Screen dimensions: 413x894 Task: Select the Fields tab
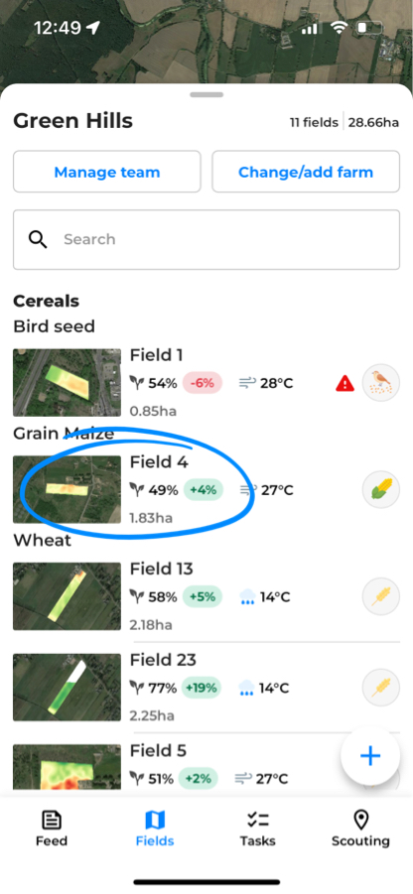click(155, 829)
